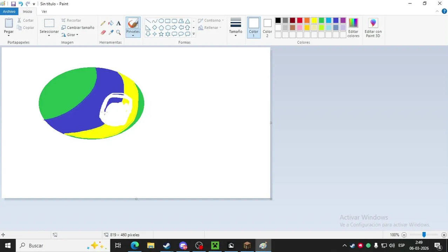448x252 pixels.
Task: Open Editar con Paint 3D
Action: [373, 28]
